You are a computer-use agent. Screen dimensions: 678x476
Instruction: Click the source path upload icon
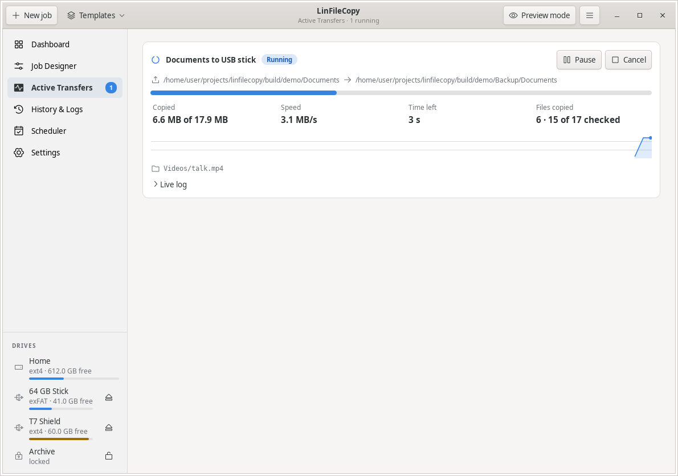pyautogui.click(x=156, y=80)
